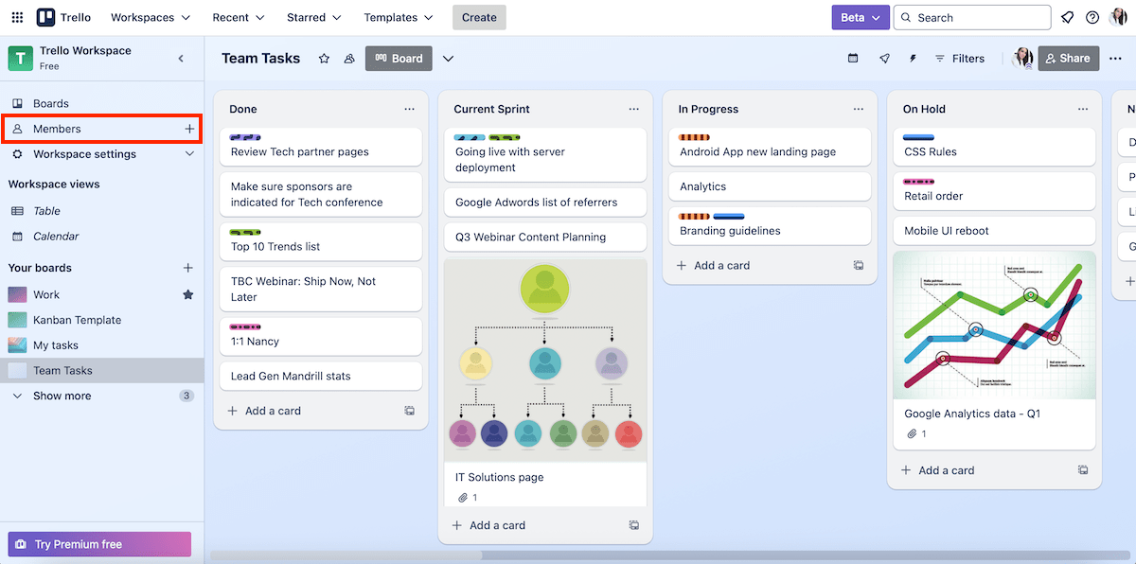Click the rocket Power-Ups icon
1136x564 pixels.
point(884,58)
